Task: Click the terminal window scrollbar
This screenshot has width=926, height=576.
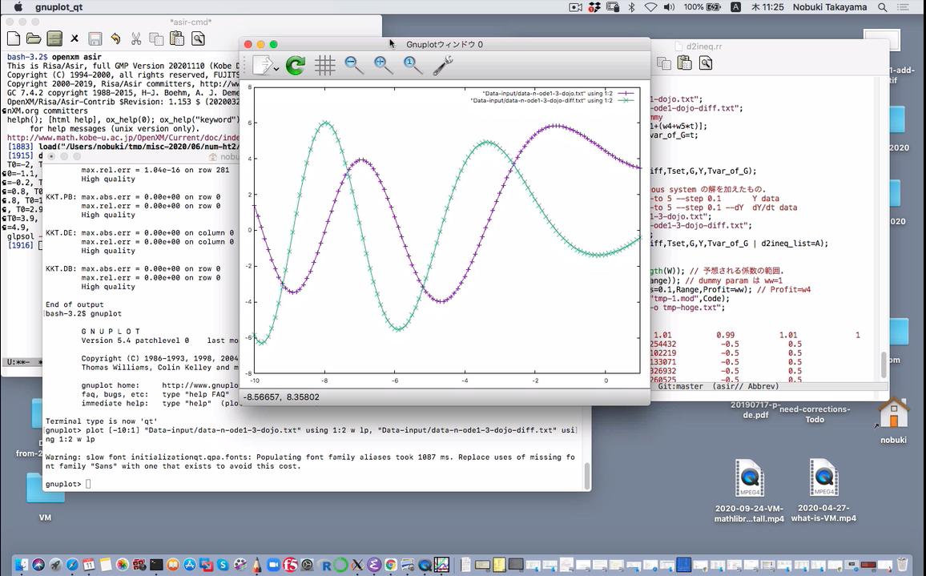Action: pos(587,476)
